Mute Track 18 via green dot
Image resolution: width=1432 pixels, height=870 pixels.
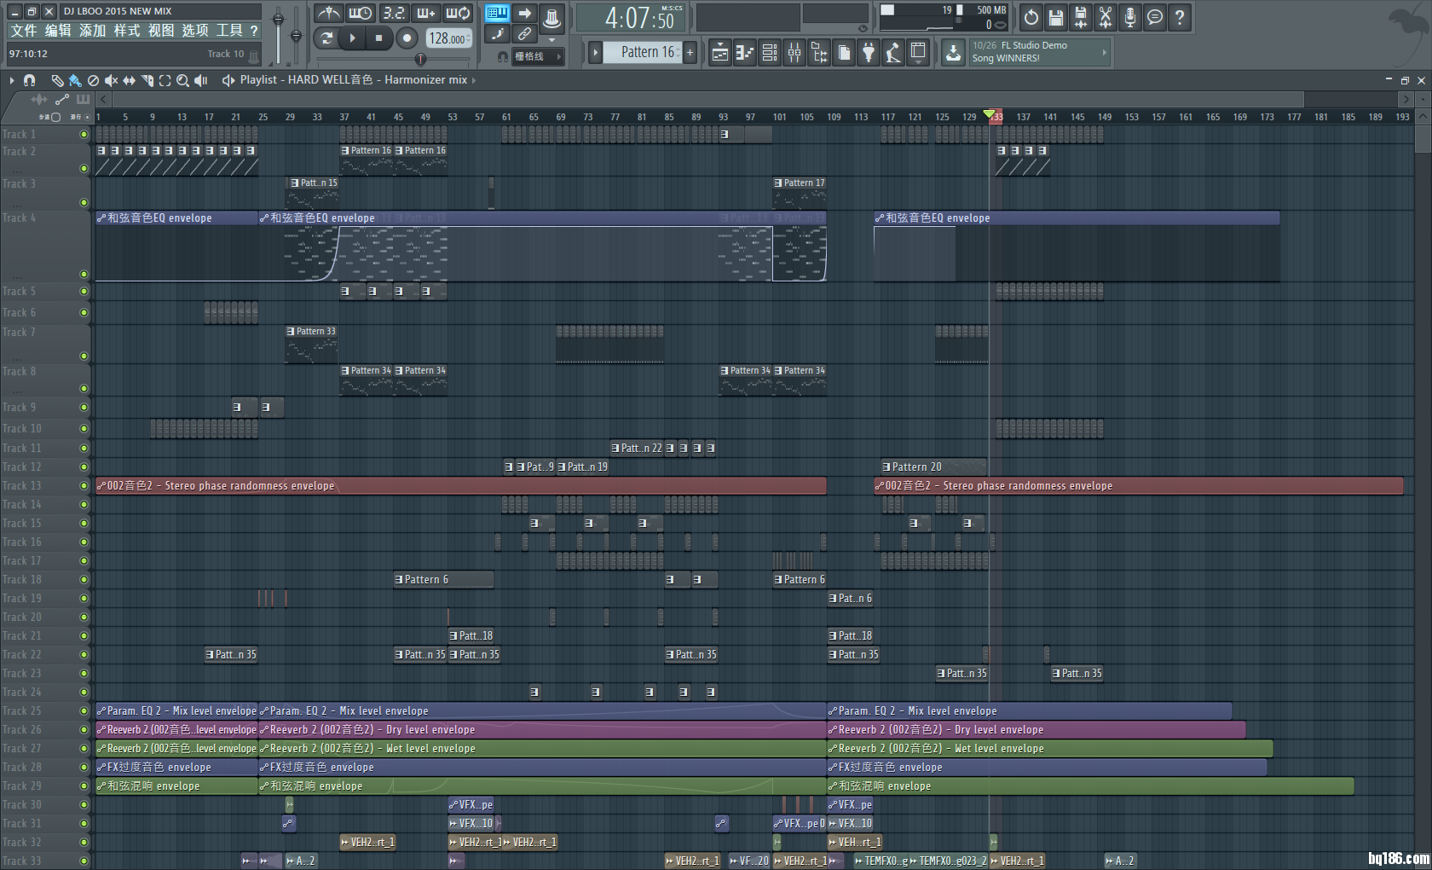coord(84,579)
